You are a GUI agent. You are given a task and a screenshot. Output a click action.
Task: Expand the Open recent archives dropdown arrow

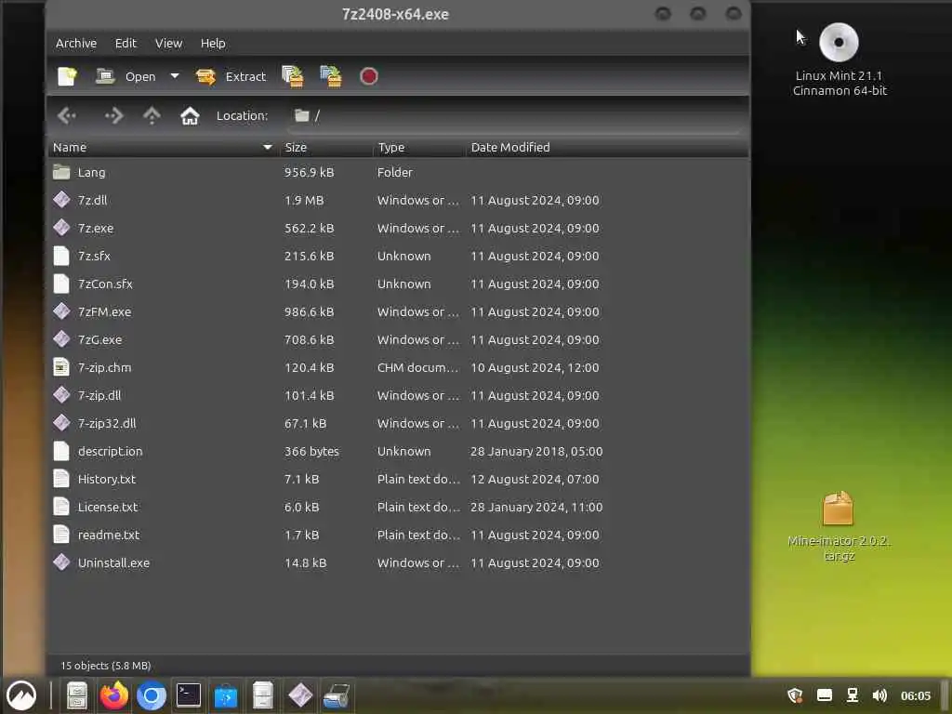[174, 76]
